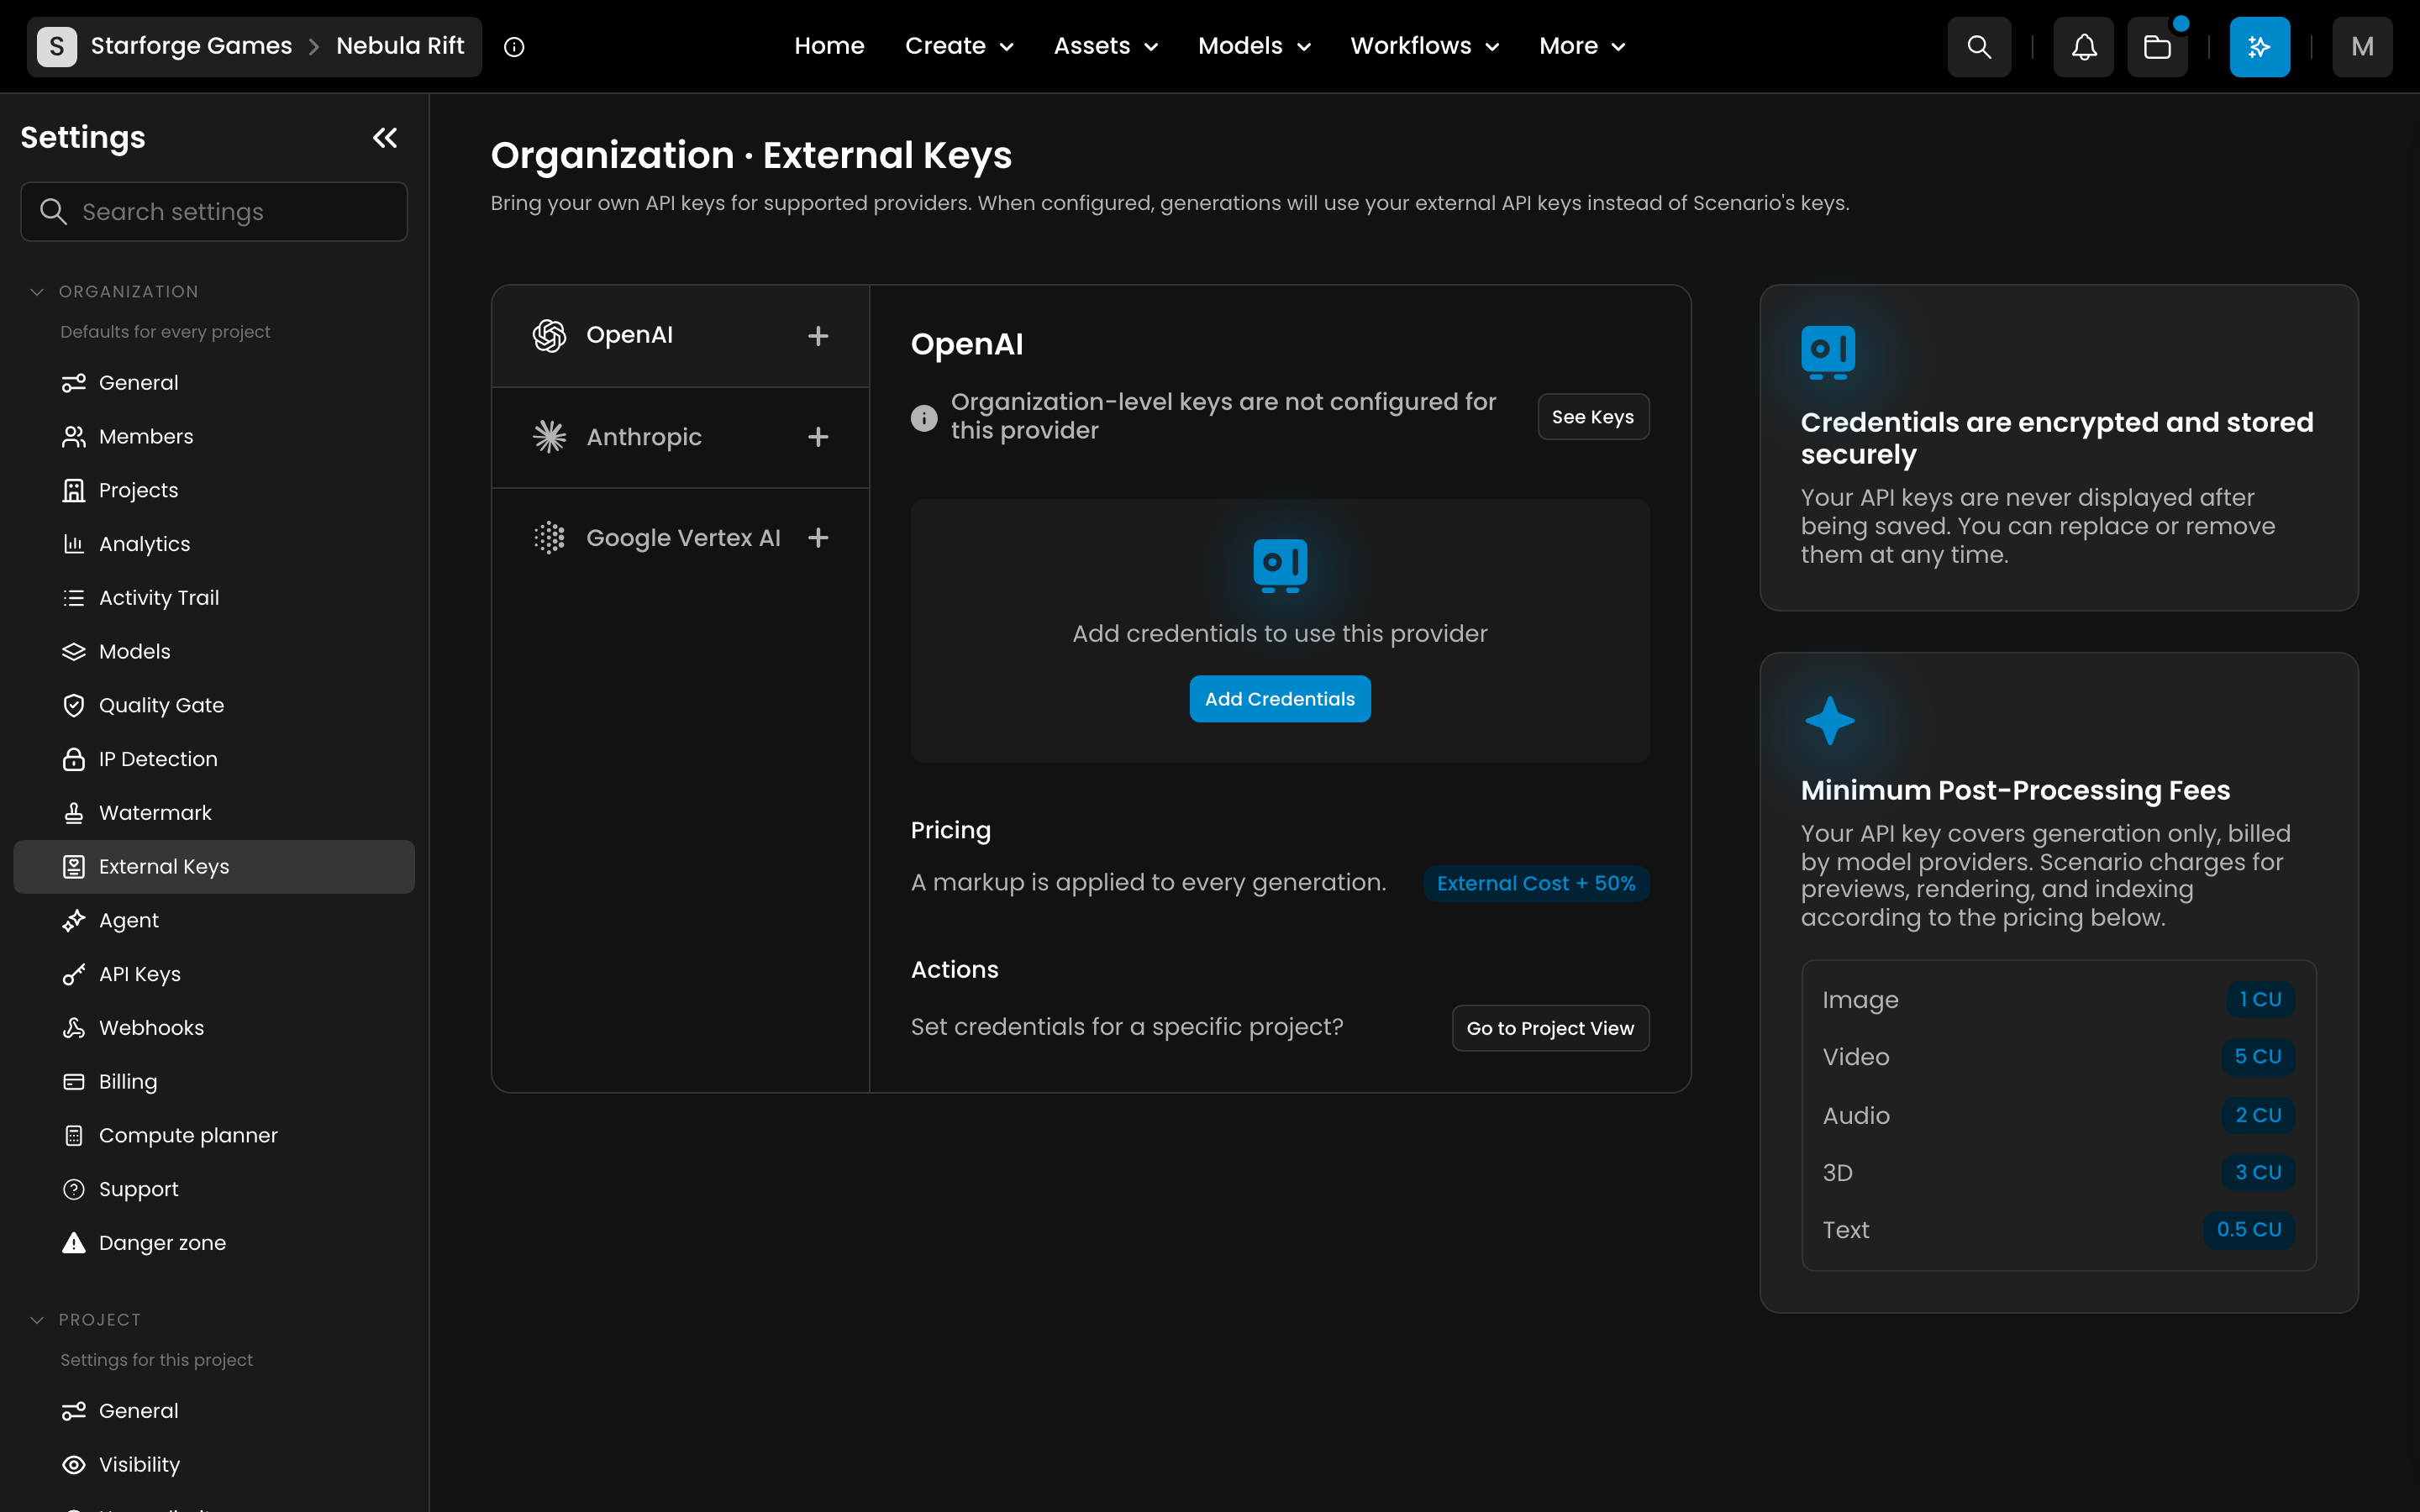Open Webhooks settings

click(214, 1028)
